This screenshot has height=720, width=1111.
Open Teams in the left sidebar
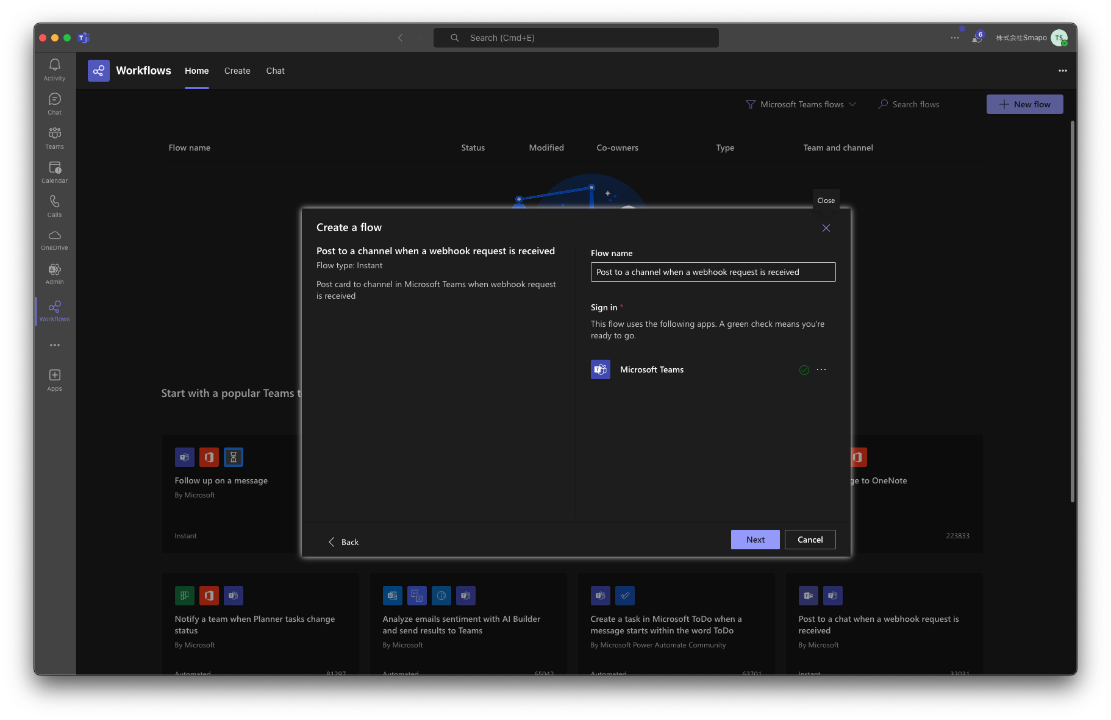click(54, 138)
